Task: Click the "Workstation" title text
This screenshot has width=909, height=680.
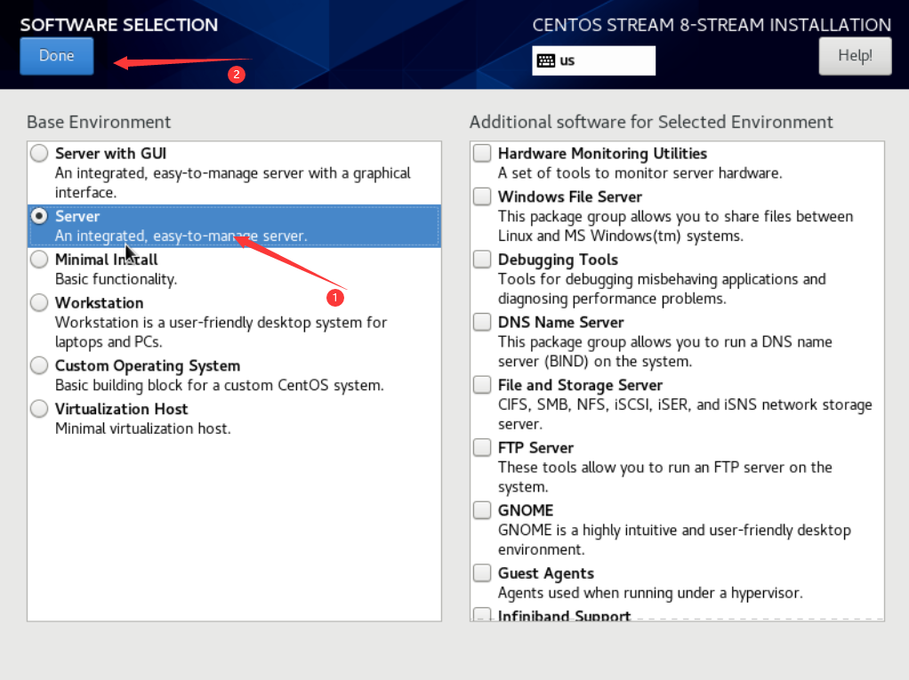Action: point(99,303)
